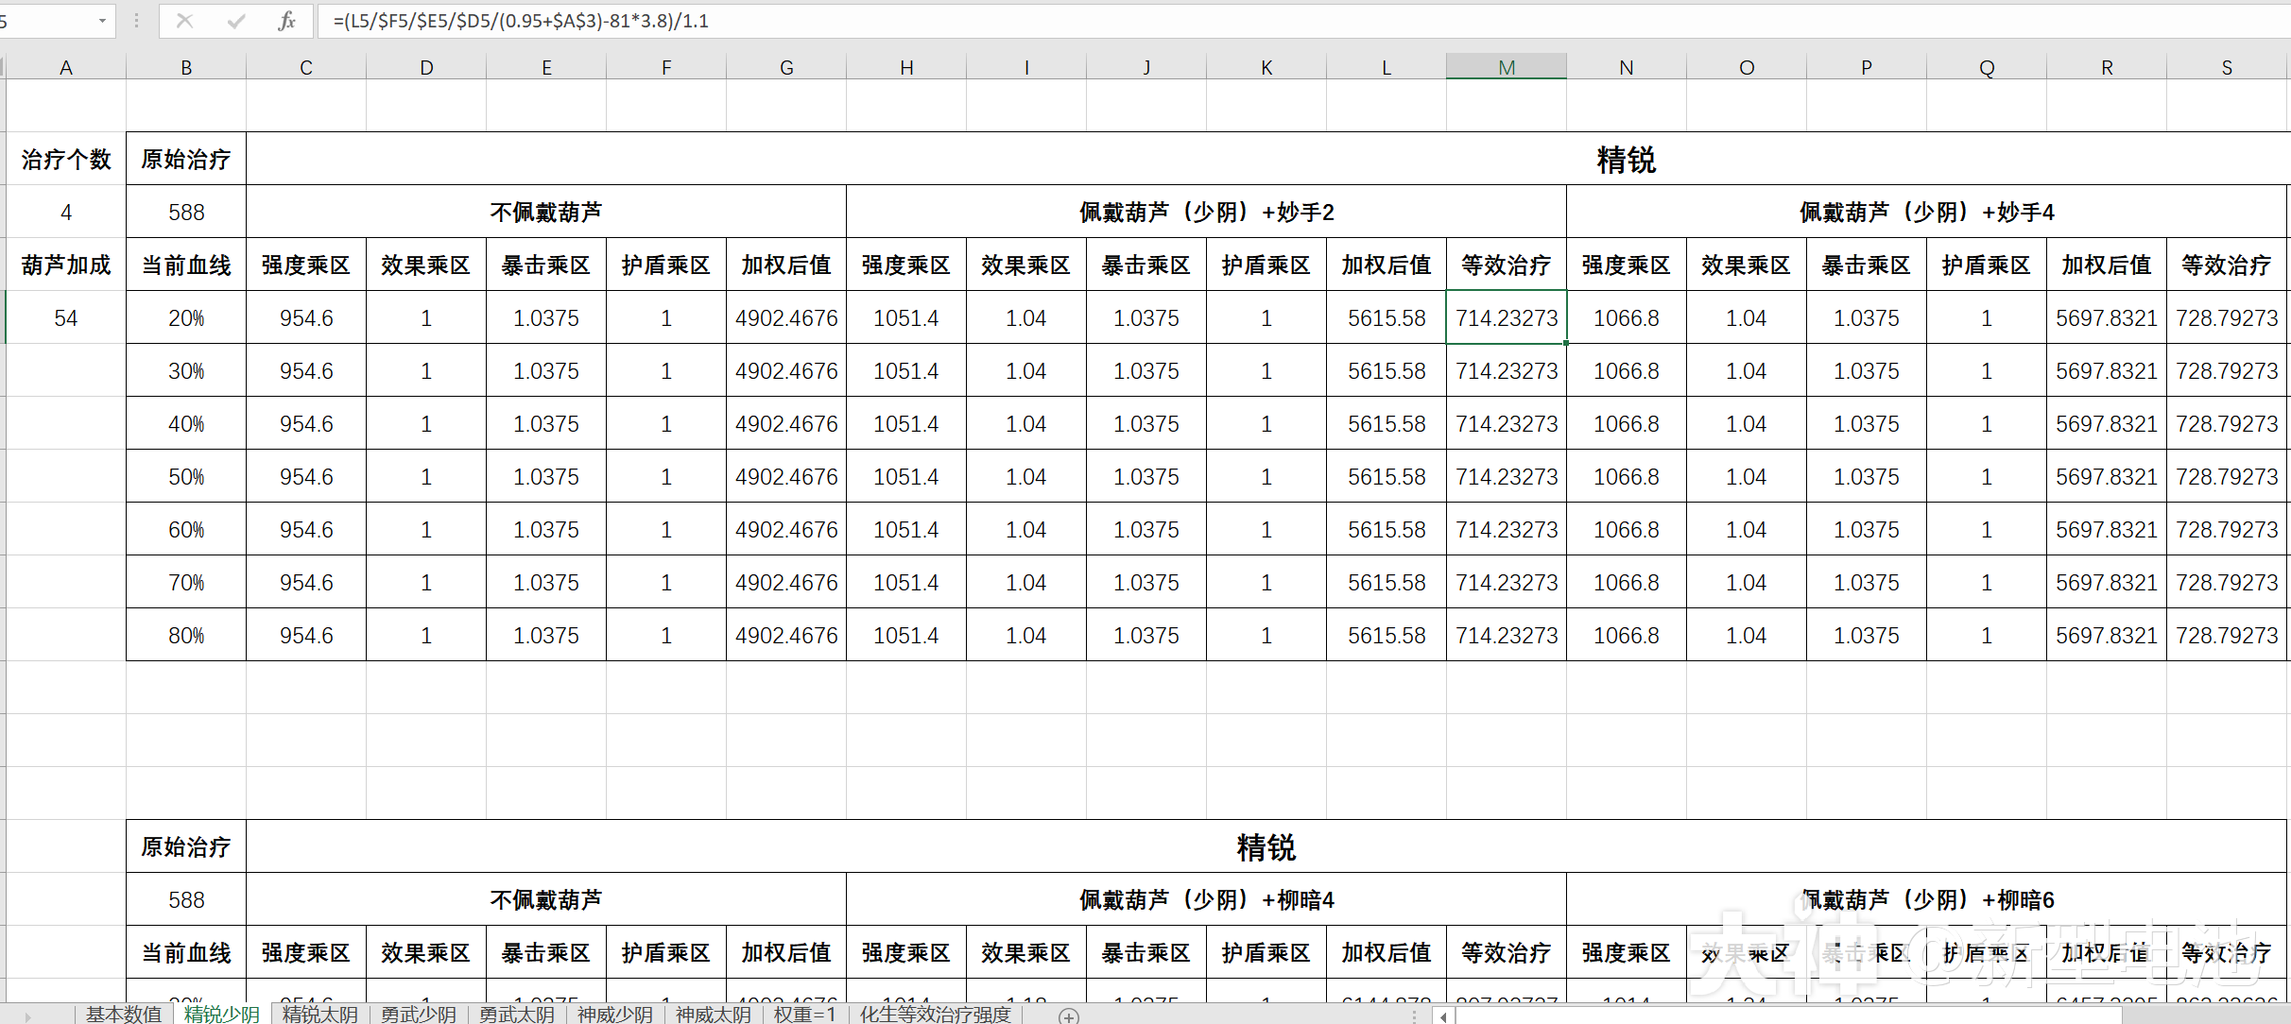Click the Enter checkmark formula icon
The image size is (2291, 1024).
coord(235,21)
